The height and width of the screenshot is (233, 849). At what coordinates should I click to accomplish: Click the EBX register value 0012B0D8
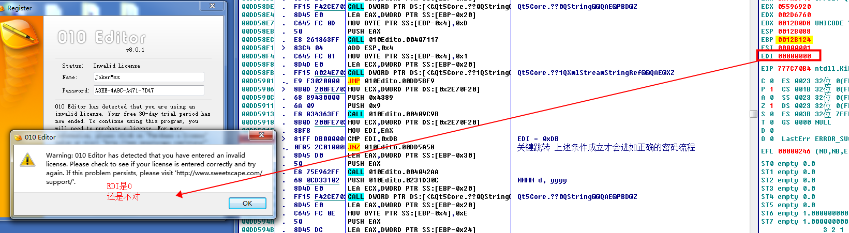pos(795,23)
